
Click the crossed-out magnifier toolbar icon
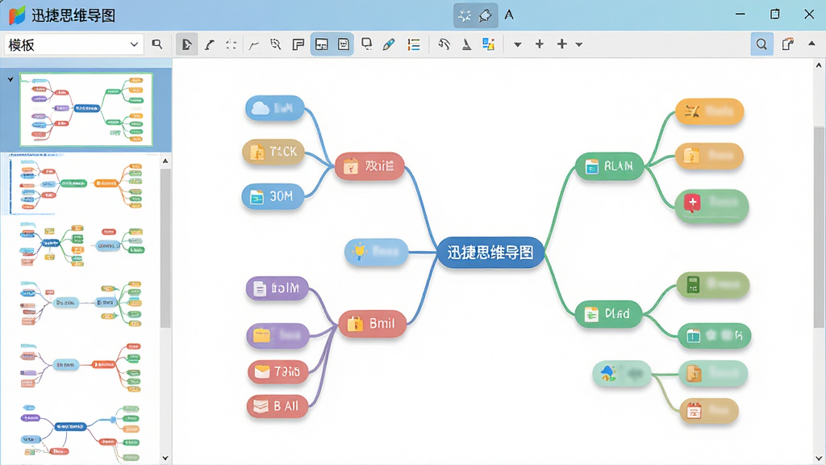pos(276,44)
